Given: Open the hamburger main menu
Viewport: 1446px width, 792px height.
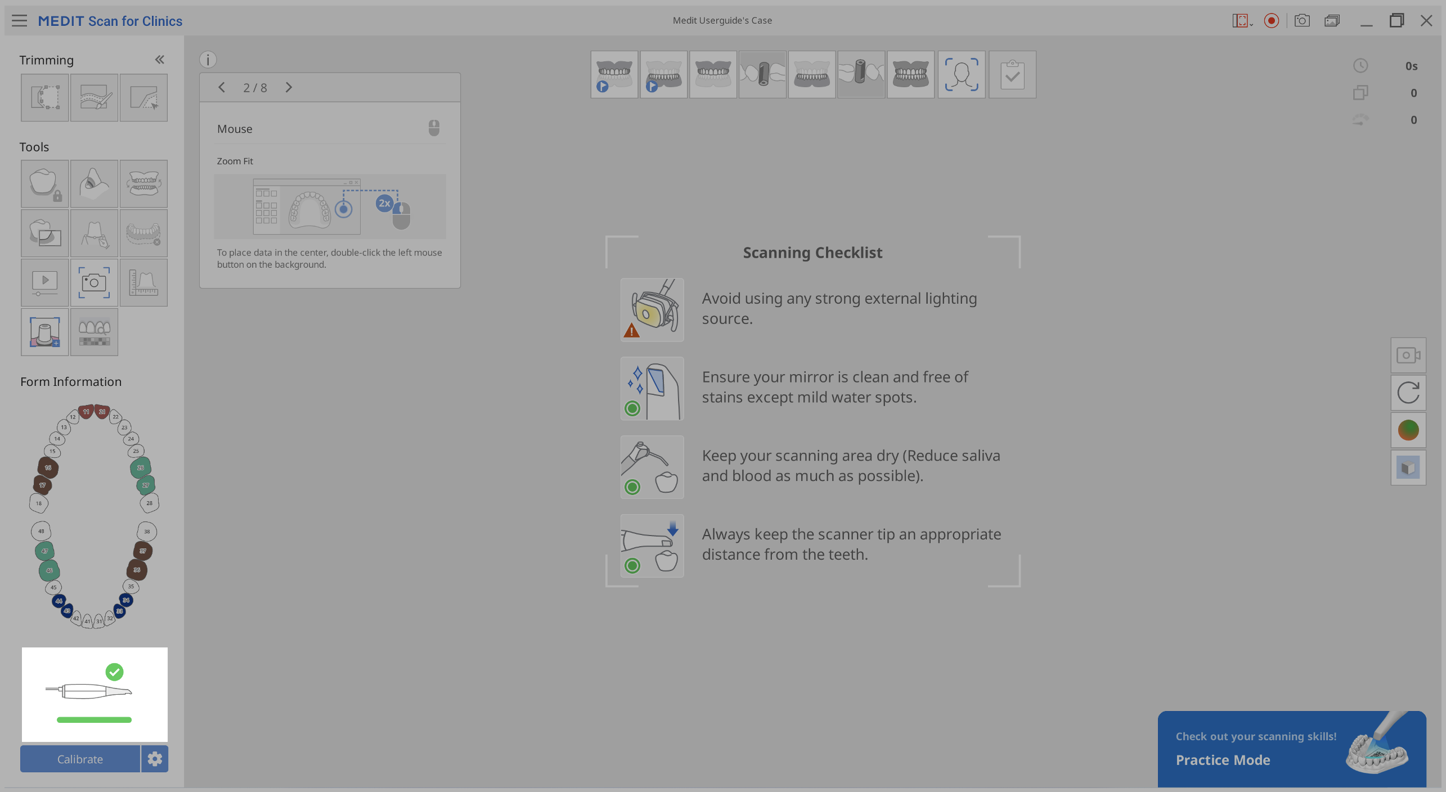Looking at the screenshot, I should 19,21.
